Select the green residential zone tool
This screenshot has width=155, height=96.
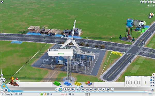point(57,83)
